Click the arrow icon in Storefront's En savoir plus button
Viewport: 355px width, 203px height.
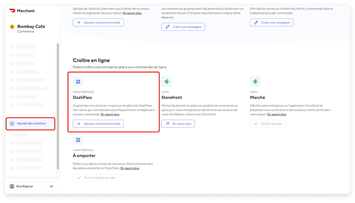(x=167, y=124)
